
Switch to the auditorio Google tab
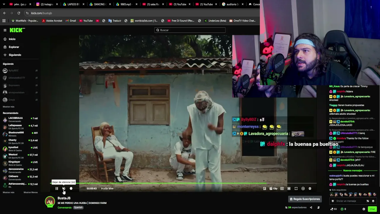click(x=232, y=4)
